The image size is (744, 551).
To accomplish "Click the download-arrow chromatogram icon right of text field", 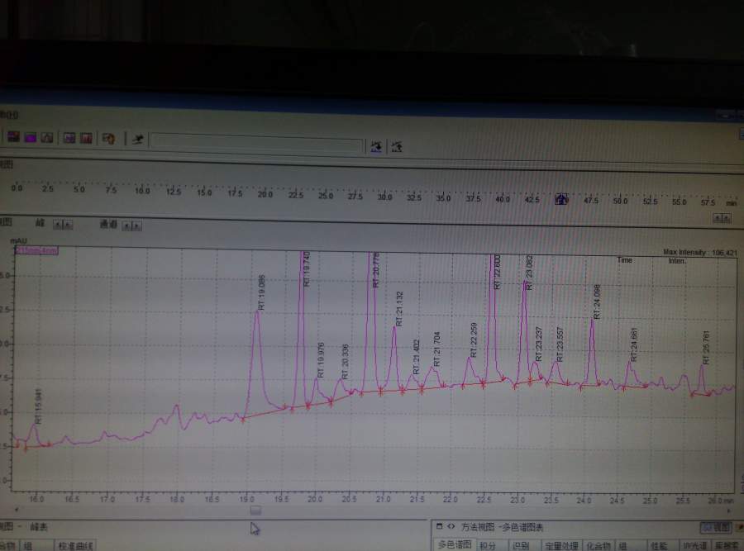I will click(x=376, y=146).
